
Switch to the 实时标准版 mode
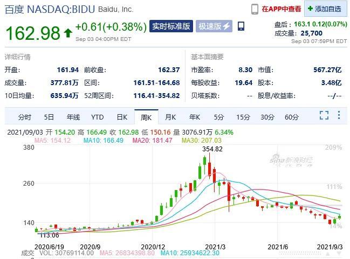[171, 26]
